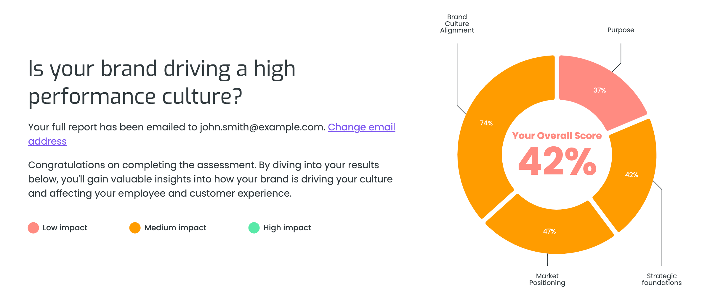
Task: Select the Purpose 37% donut segment
Action: click(x=600, y=90)
